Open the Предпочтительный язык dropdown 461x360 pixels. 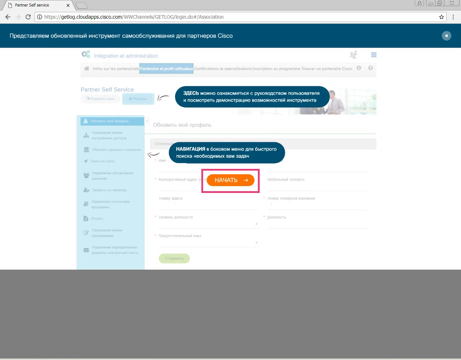(209, 243)
